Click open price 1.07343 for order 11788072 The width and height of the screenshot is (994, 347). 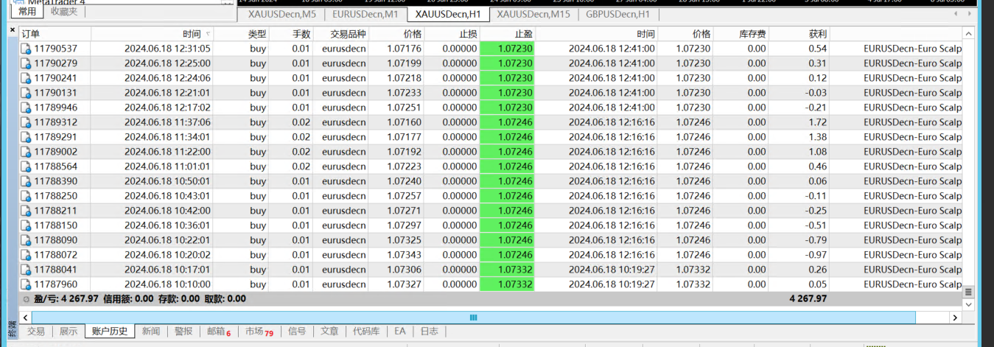(x=405, y=255)
